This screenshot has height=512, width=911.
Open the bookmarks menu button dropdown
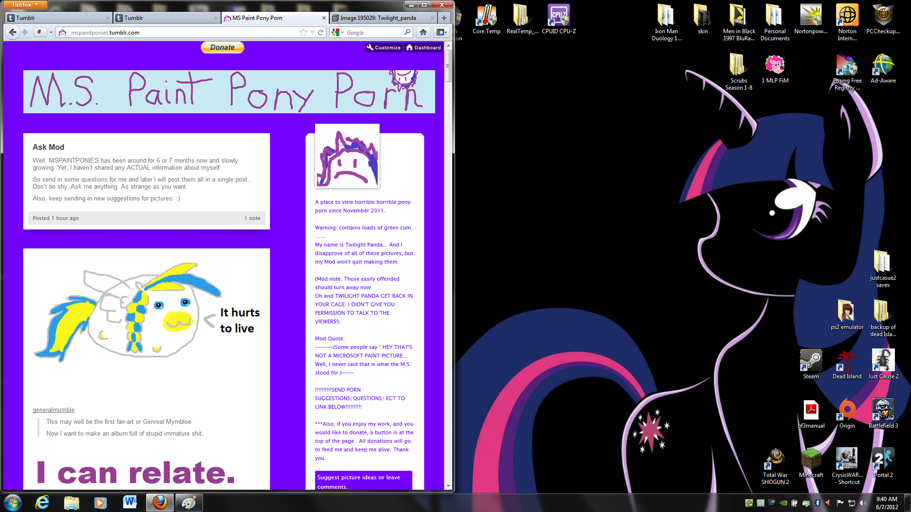coord(441,32)
